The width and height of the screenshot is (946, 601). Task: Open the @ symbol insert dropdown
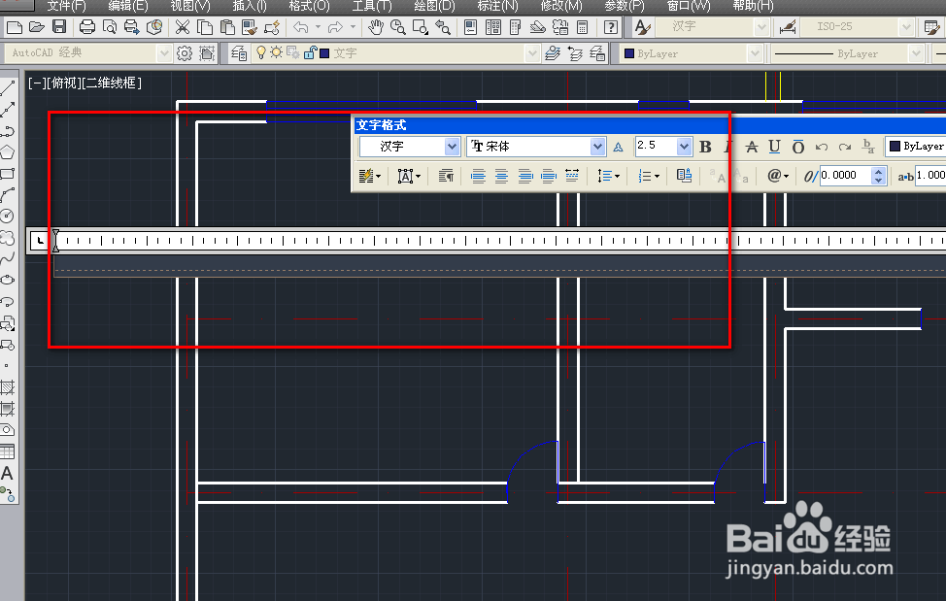point(778,176)
